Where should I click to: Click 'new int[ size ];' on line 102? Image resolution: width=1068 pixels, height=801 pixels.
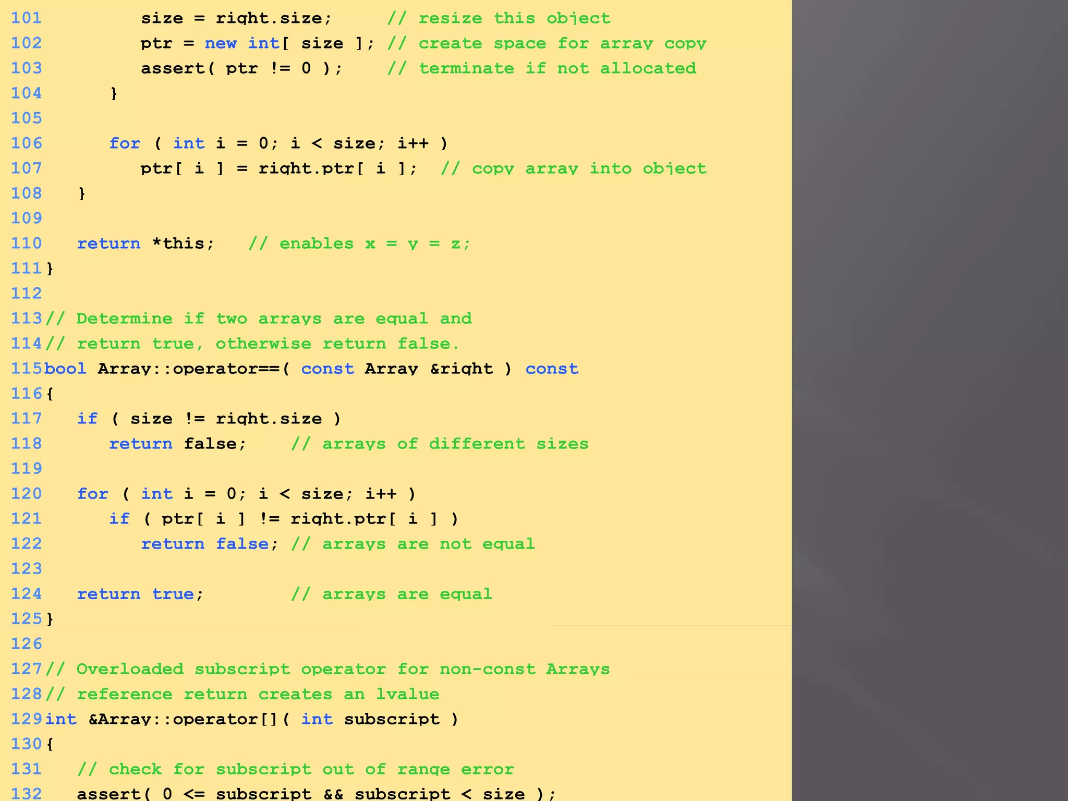(x=289, y=43)
